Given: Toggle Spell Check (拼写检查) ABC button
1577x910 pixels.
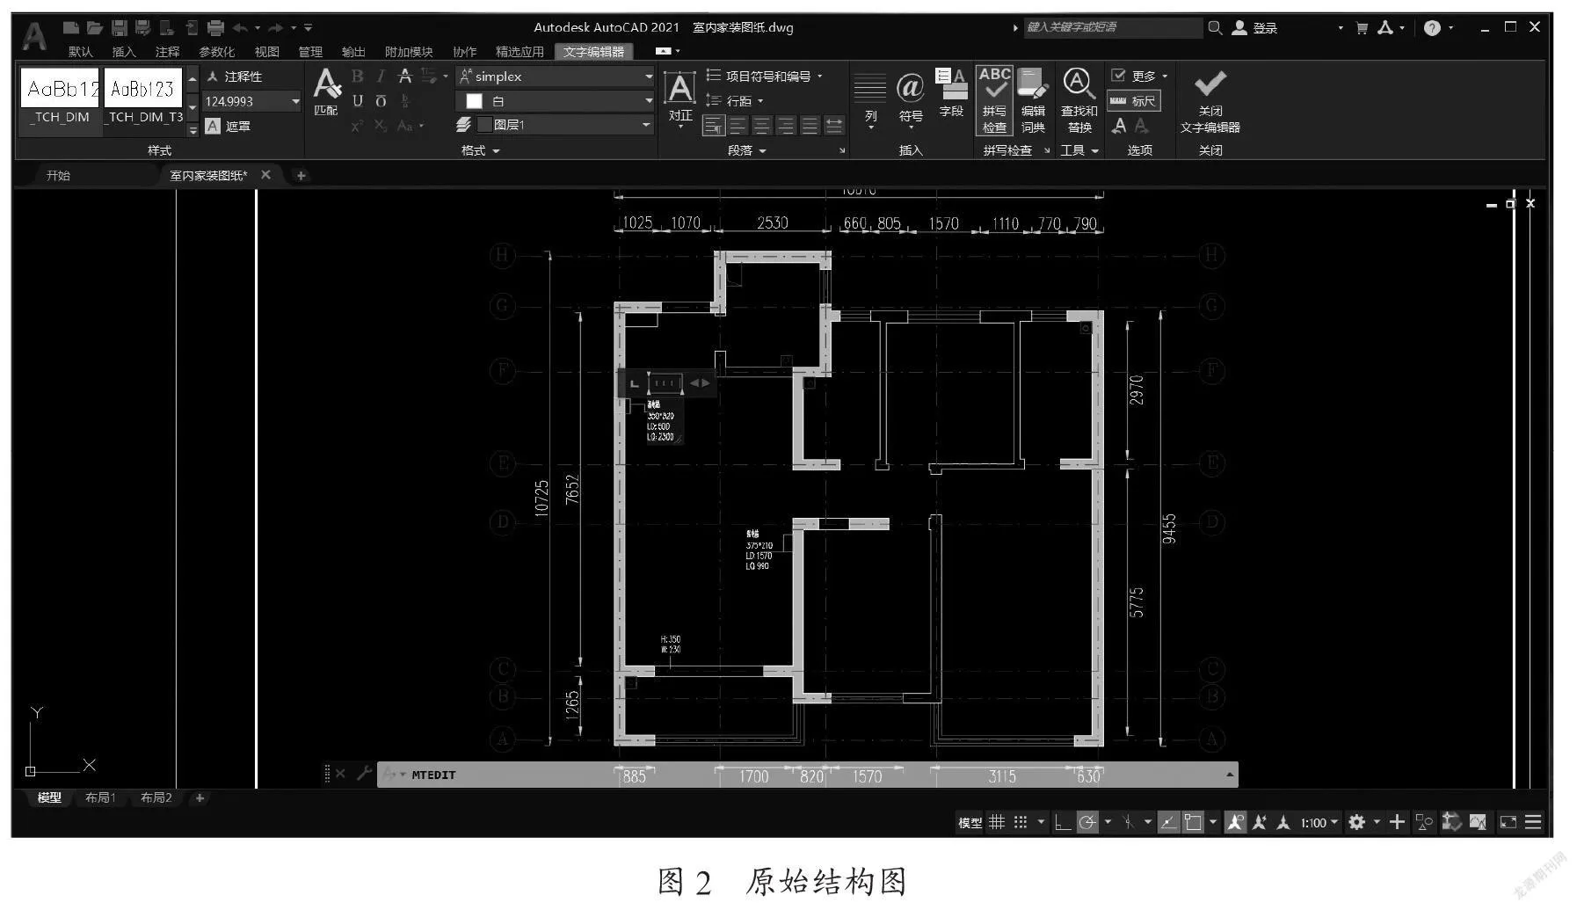Looking at the screenshot, I should click(994, 99).
